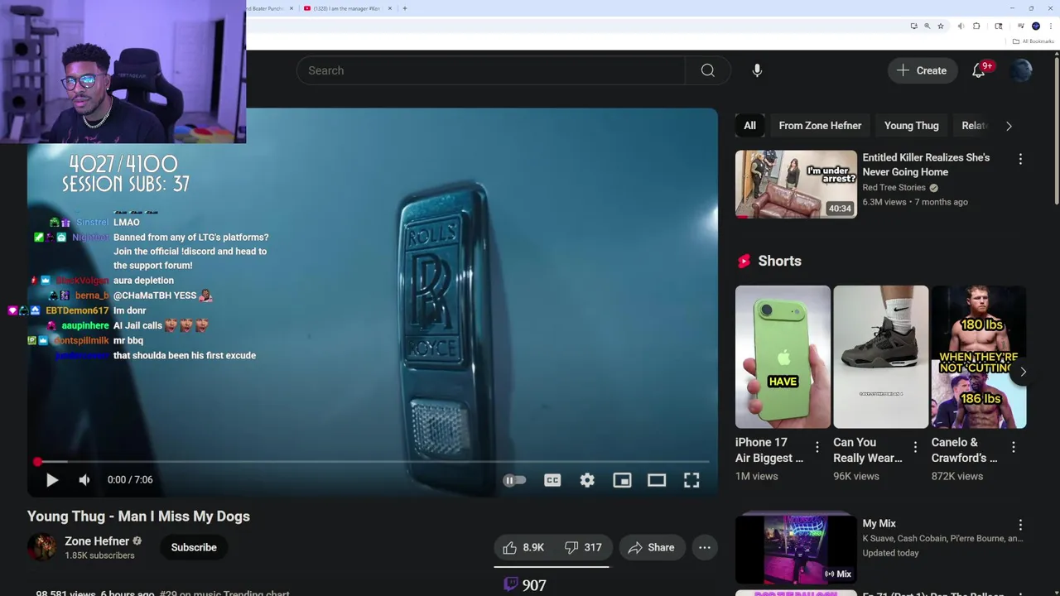The image size is (1060, 596).
Task: Open the browser media control icon
Action: [x=1020, y=26]
